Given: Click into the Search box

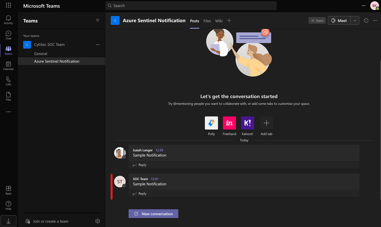Looking at the screenshot, I should click(191, 6).
